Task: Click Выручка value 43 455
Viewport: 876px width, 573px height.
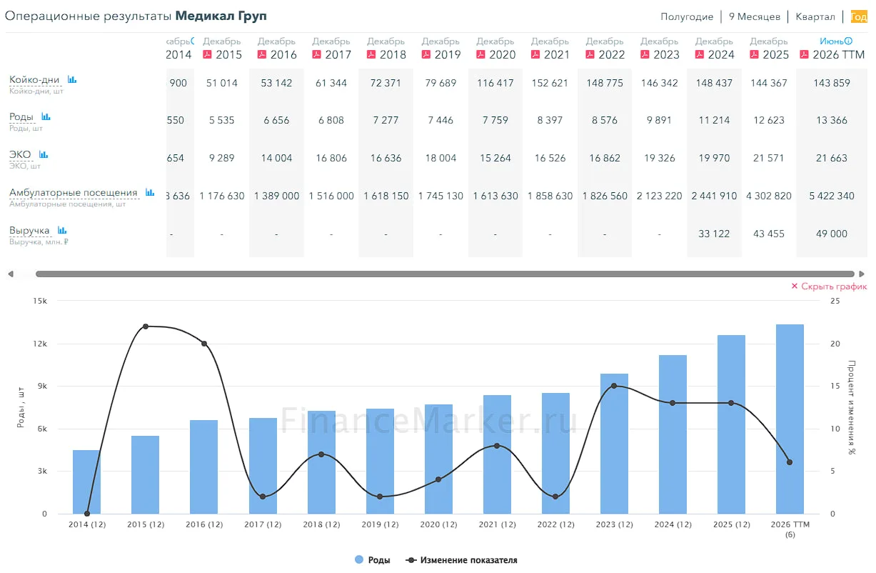Action: point(769,234)
